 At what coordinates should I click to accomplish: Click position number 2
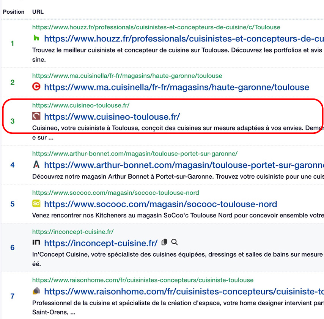click(x=13, y=83)
